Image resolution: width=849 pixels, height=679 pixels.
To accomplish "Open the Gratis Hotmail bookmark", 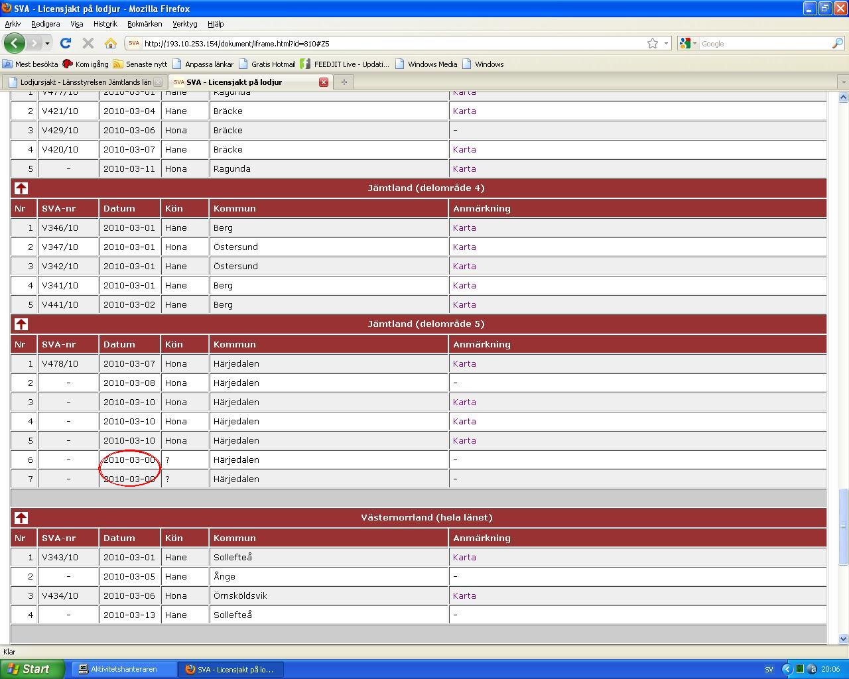I will (267, 64).
